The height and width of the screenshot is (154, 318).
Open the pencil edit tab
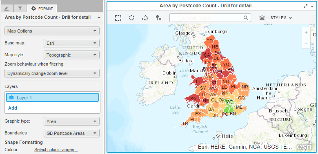point(7,9)
